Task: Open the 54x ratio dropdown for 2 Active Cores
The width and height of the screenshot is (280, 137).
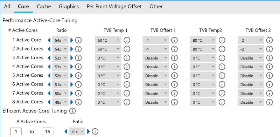Action: point(60,49)
